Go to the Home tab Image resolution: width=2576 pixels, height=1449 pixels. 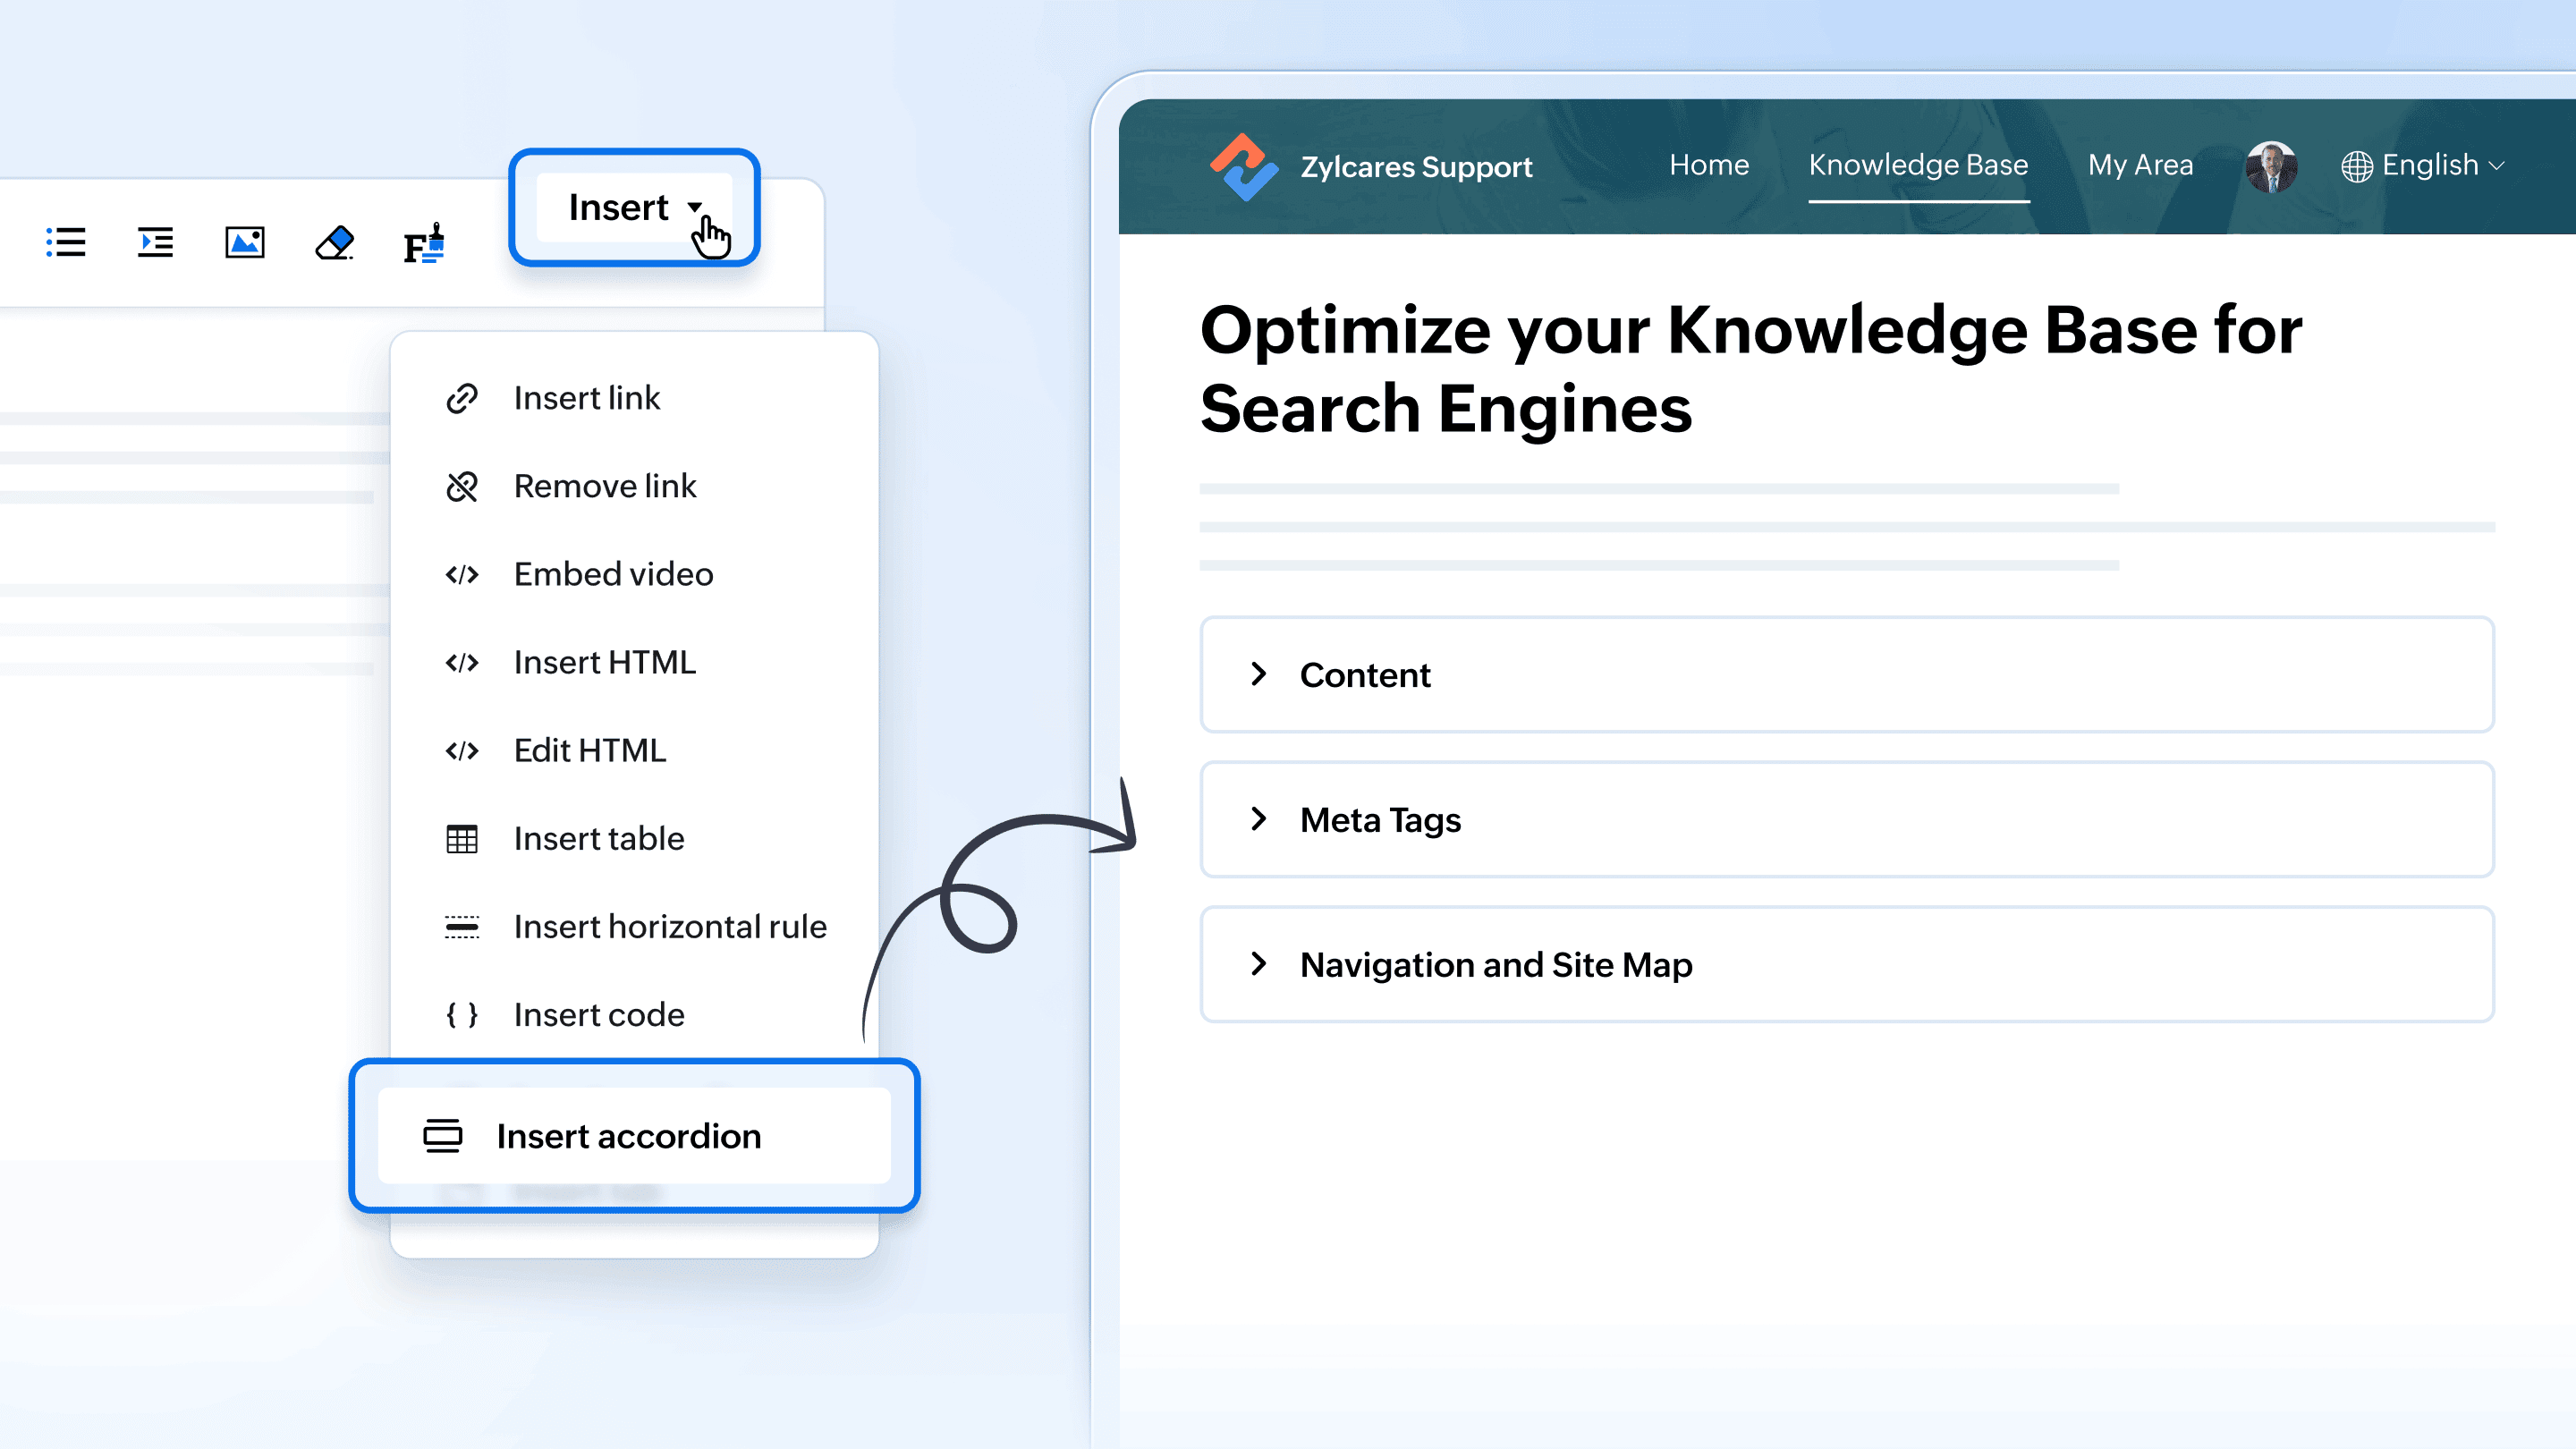coord(1709,165)
